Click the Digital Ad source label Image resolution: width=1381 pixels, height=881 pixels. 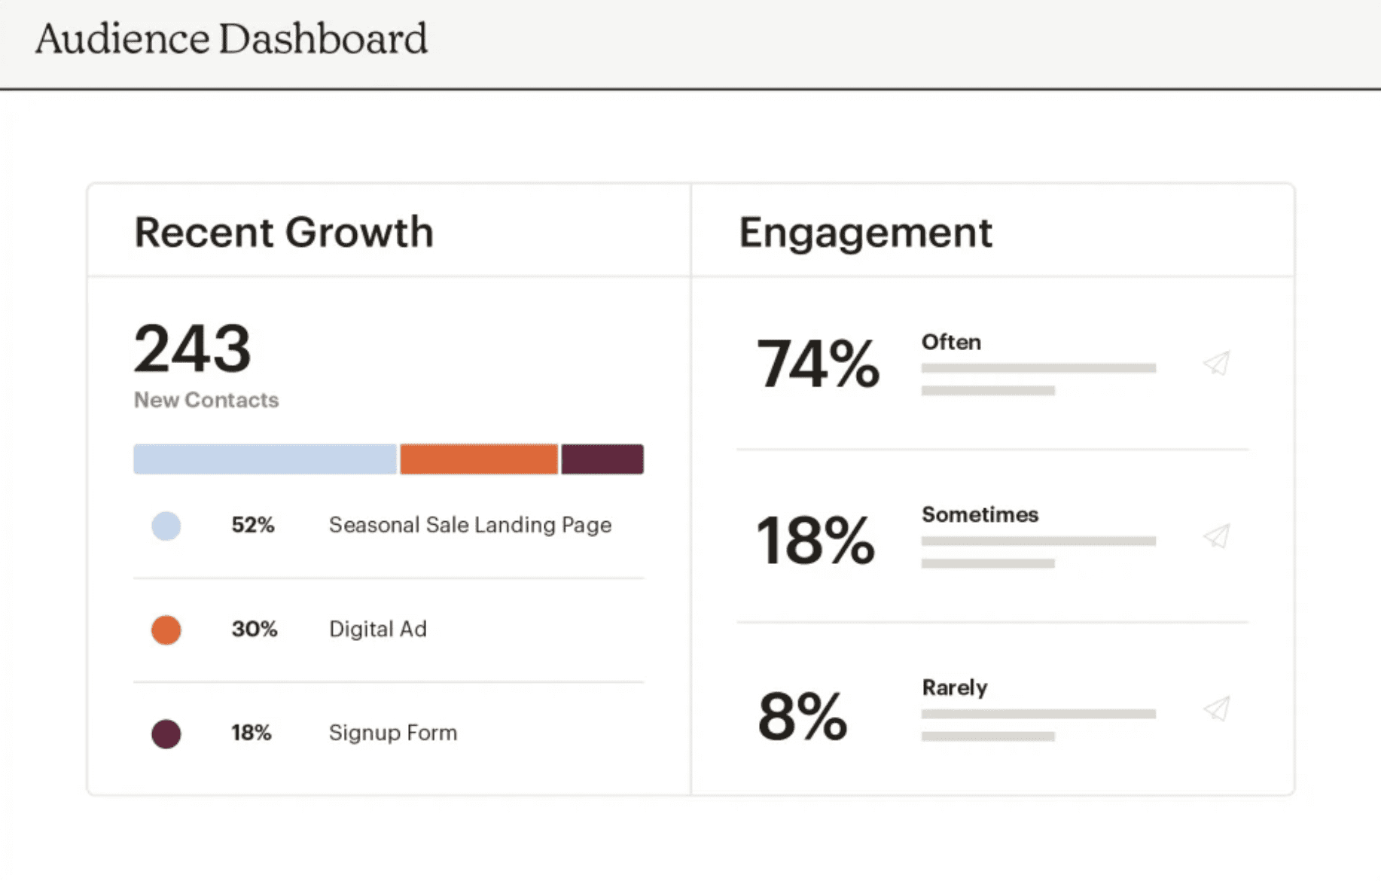[x=378, y=629]
